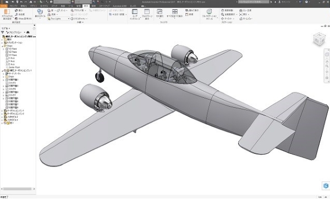This screenshot has height=199, width=330.
Task: Open the Visual Style sphere icon
Action: [x=40, y=13]
